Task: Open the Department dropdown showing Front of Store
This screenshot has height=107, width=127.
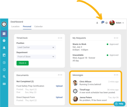Action: pos(36,57)
